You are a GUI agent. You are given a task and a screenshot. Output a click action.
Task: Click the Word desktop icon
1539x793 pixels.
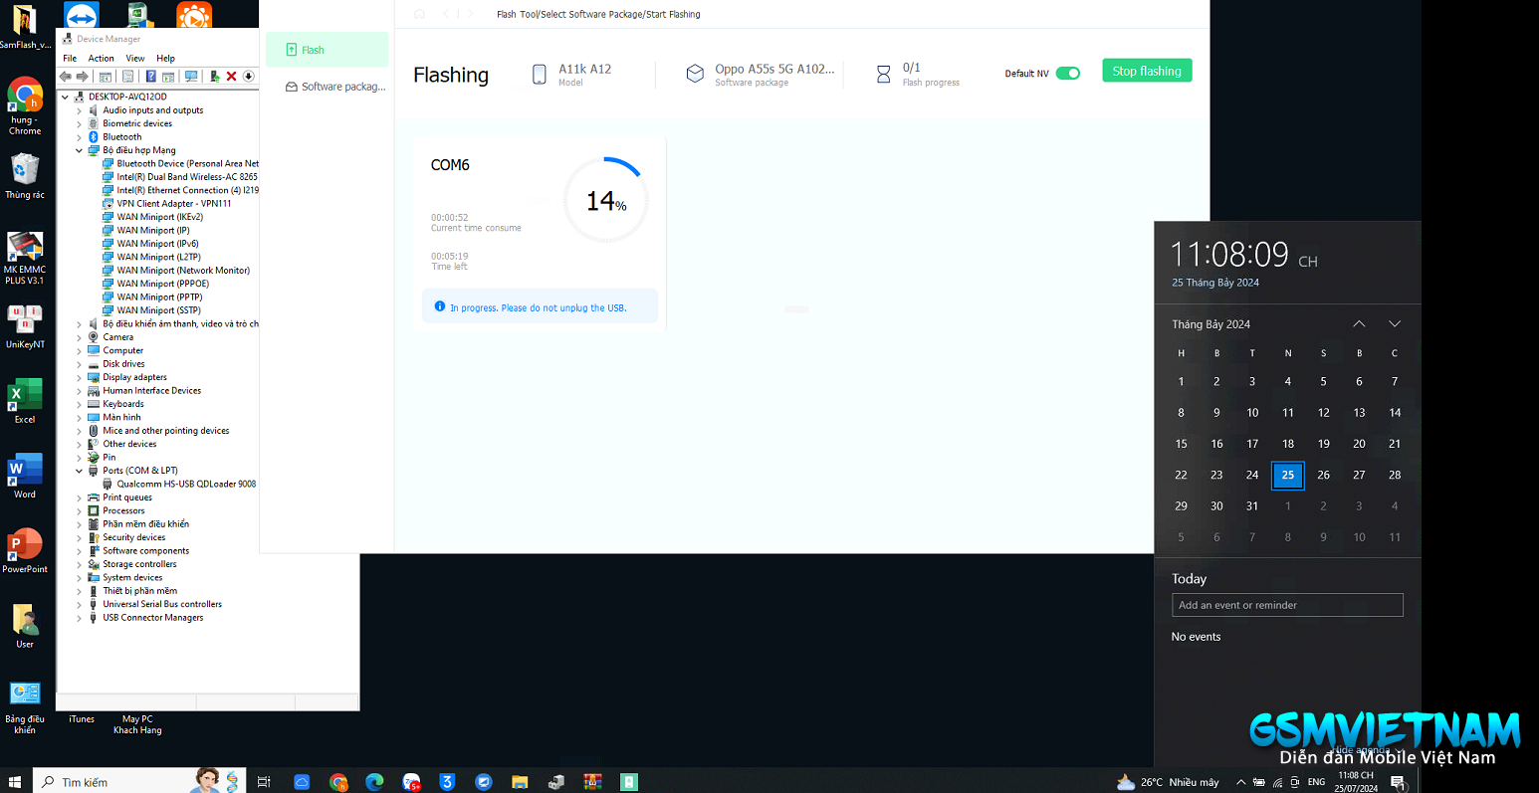coord(25,476)
